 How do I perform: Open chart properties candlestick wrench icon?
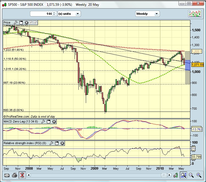(176, 175)
